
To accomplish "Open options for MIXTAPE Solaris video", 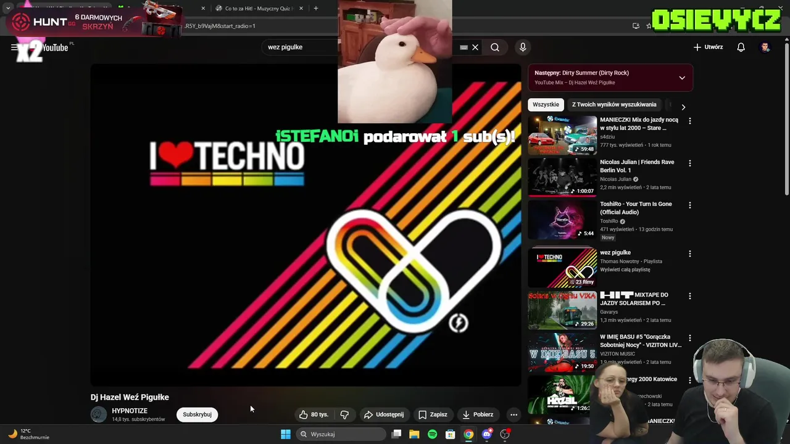I will coord(690,296).
